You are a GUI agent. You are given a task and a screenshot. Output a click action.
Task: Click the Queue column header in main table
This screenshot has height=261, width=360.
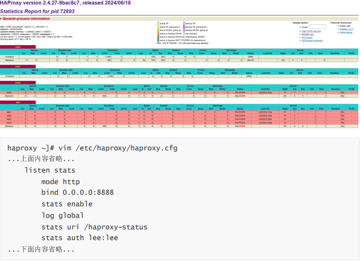coord(35,70)
